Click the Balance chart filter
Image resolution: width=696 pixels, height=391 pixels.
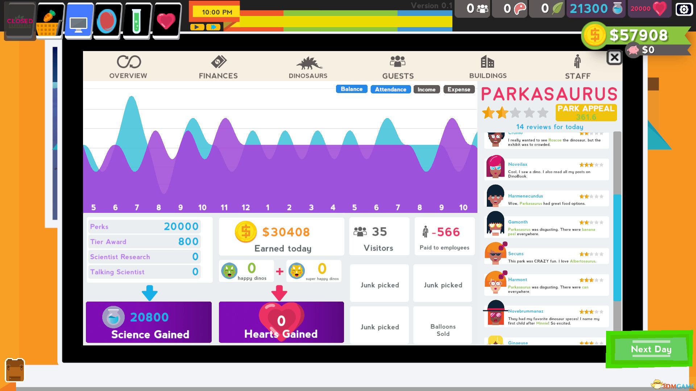click(352, 89)
